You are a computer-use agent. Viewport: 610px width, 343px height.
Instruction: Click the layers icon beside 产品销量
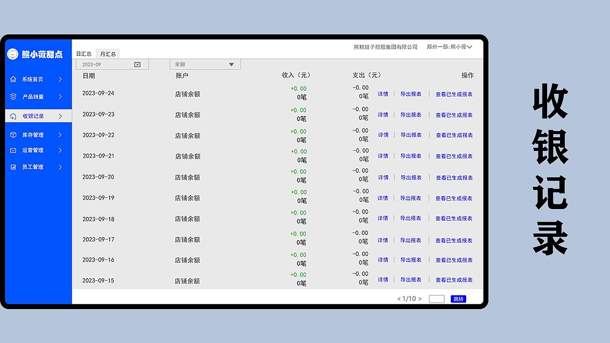click(13, 97)
